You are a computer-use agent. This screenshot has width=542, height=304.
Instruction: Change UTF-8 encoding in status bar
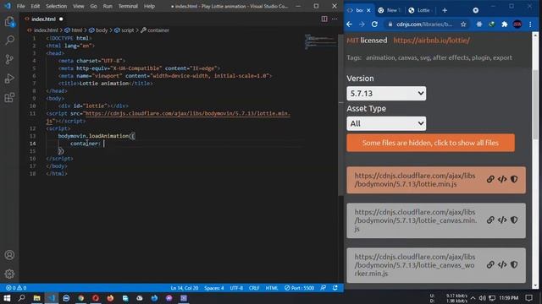pos(236,288)
